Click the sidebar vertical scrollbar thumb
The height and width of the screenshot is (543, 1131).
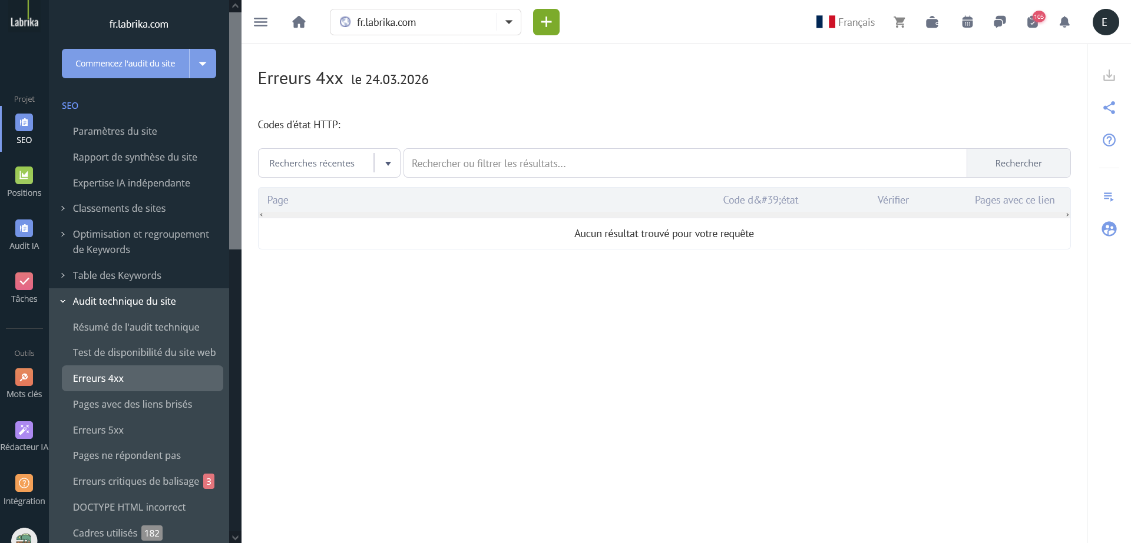pyautogui.click(x=235, y=131)
